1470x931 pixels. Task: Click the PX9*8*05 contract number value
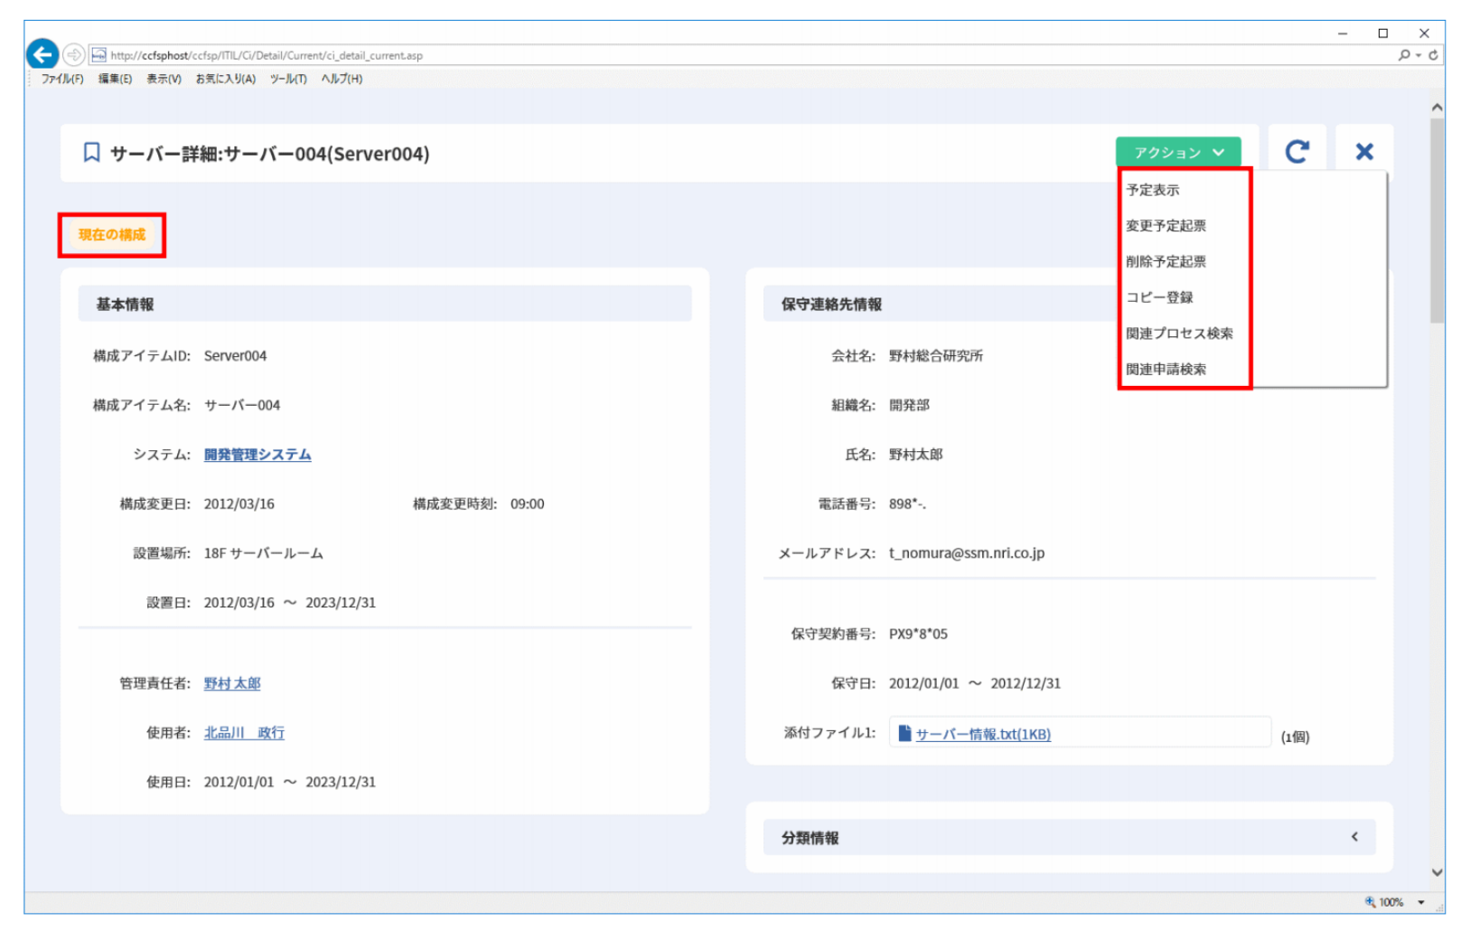[x=918, y=634]
